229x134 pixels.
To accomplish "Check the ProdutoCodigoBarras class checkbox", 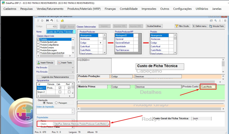I will (38, 45).
